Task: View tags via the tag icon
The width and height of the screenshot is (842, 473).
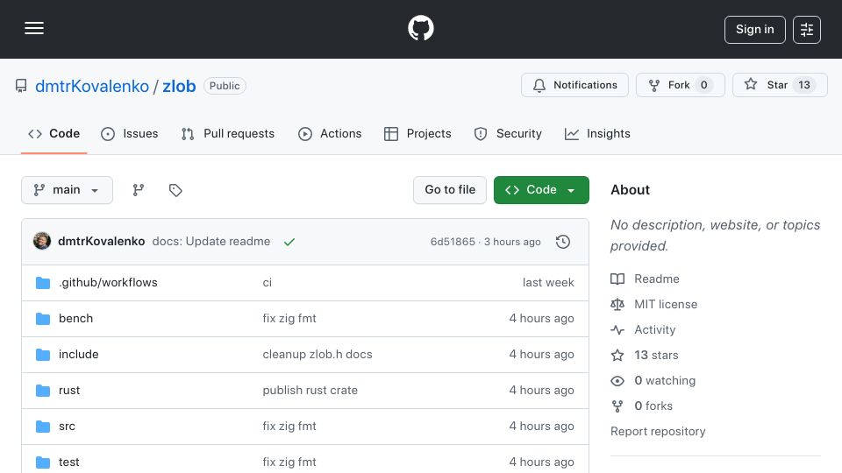Action: 175,190
